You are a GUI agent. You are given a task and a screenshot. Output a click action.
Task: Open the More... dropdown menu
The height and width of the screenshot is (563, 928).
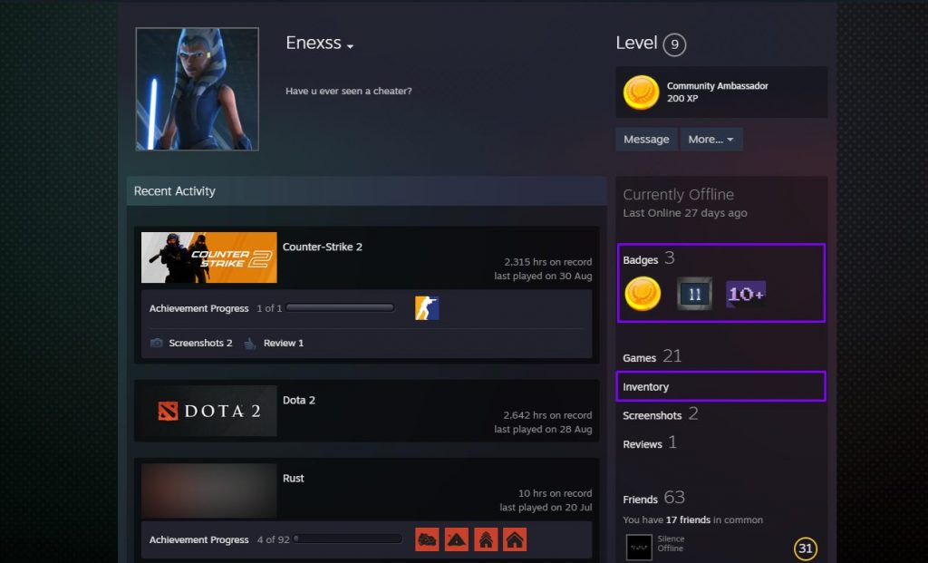point(710,140)
